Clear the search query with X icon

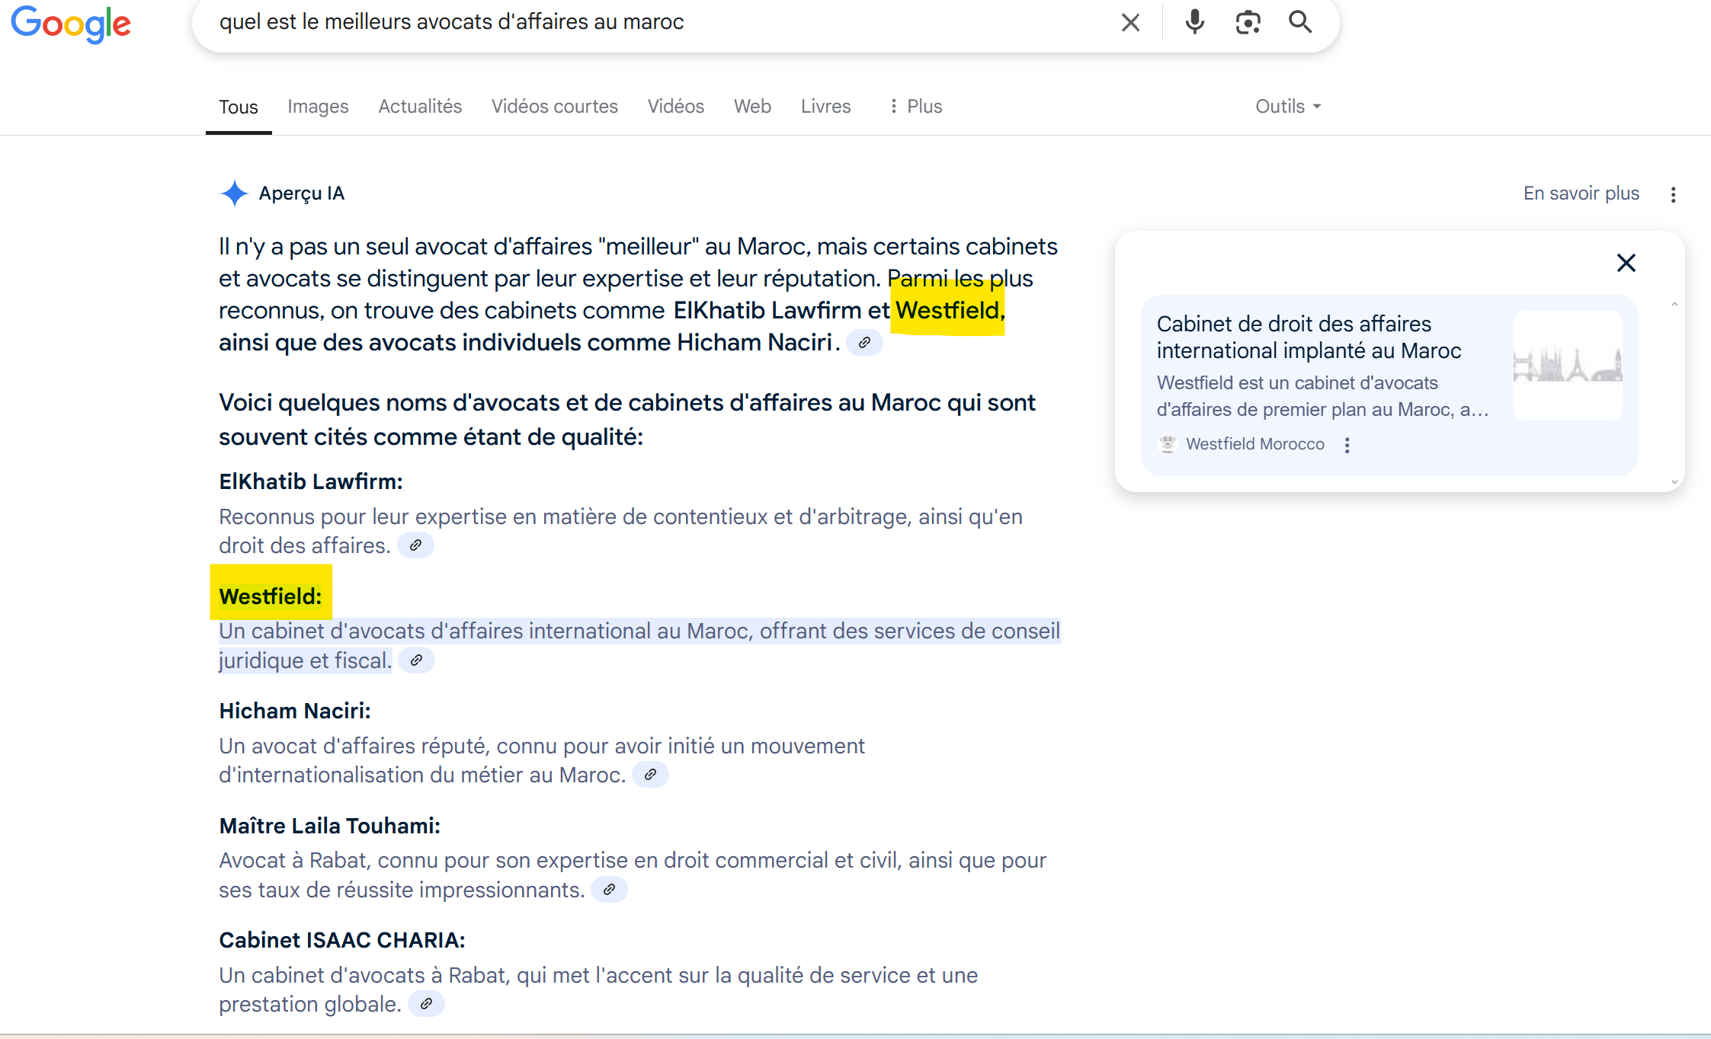pyautogui.click(x=1130, y=23)
